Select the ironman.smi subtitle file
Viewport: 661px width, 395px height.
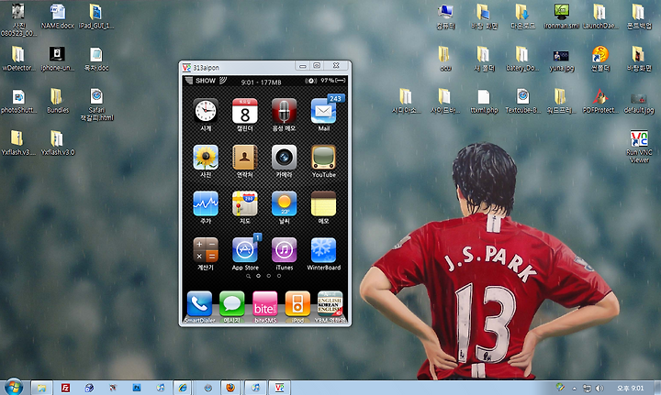[x=562, y=16]
